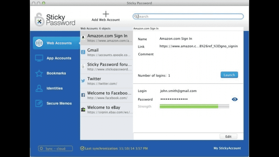Click the window zoom green button
The height and width of the screenshot is (157, 279).
[44, 3]
